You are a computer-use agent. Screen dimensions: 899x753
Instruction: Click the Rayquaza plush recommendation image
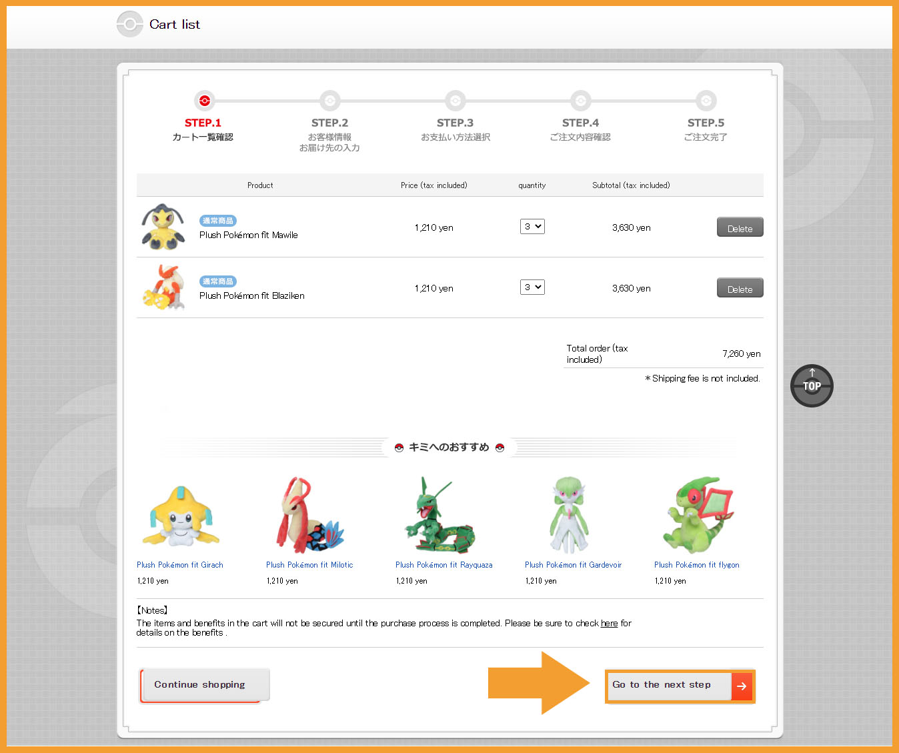click(x=439, y=514)
